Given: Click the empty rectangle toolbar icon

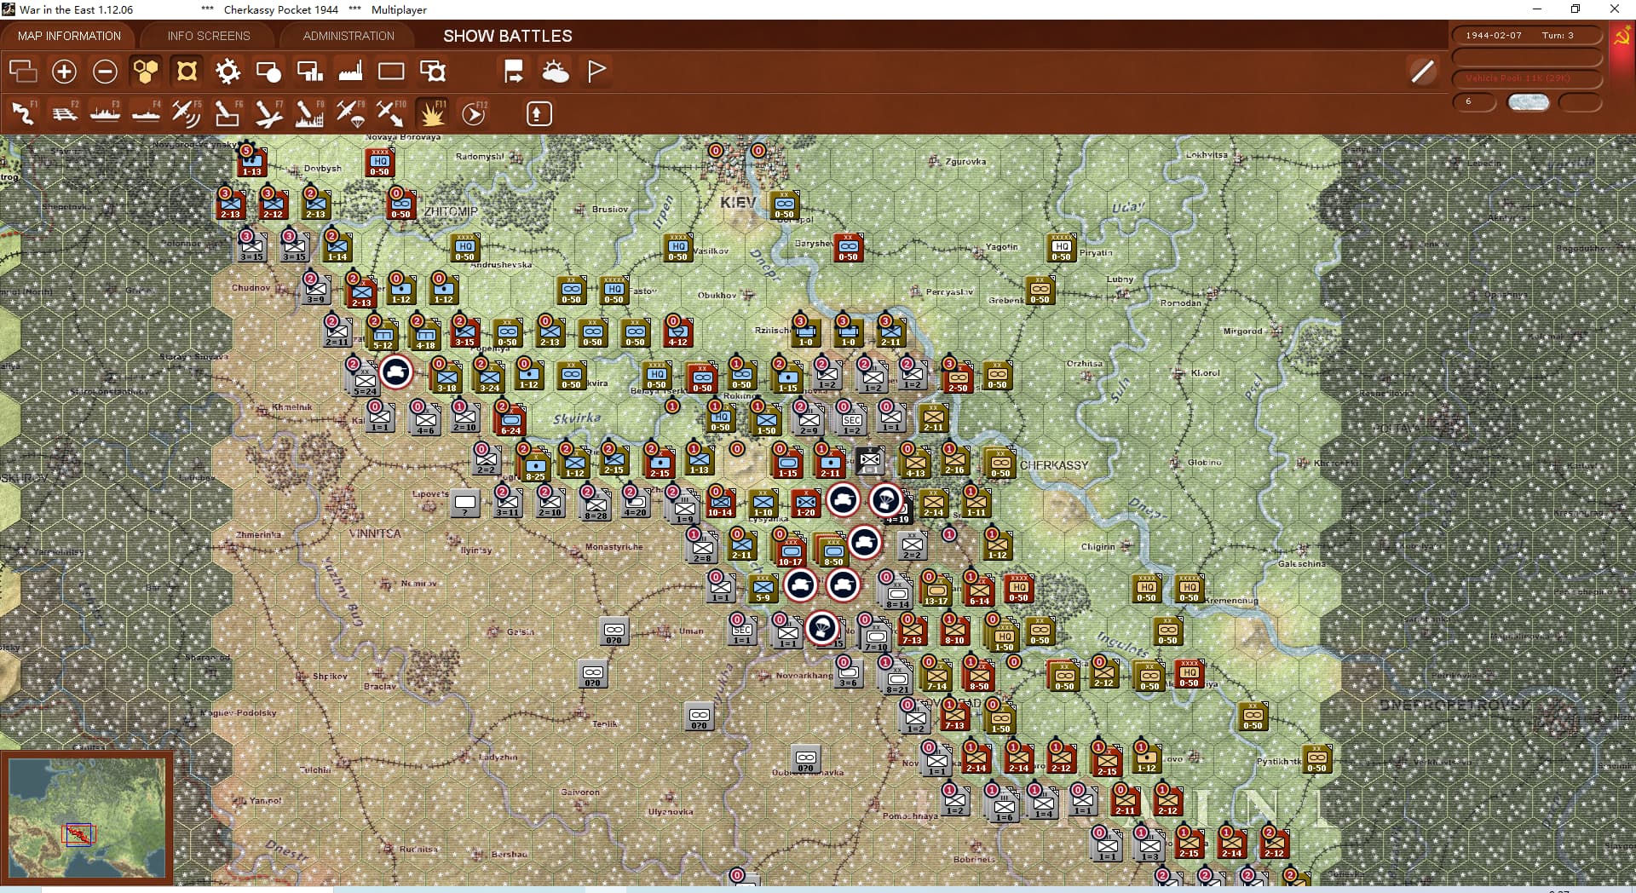Looking at the screenshot, I should (391, 72).
